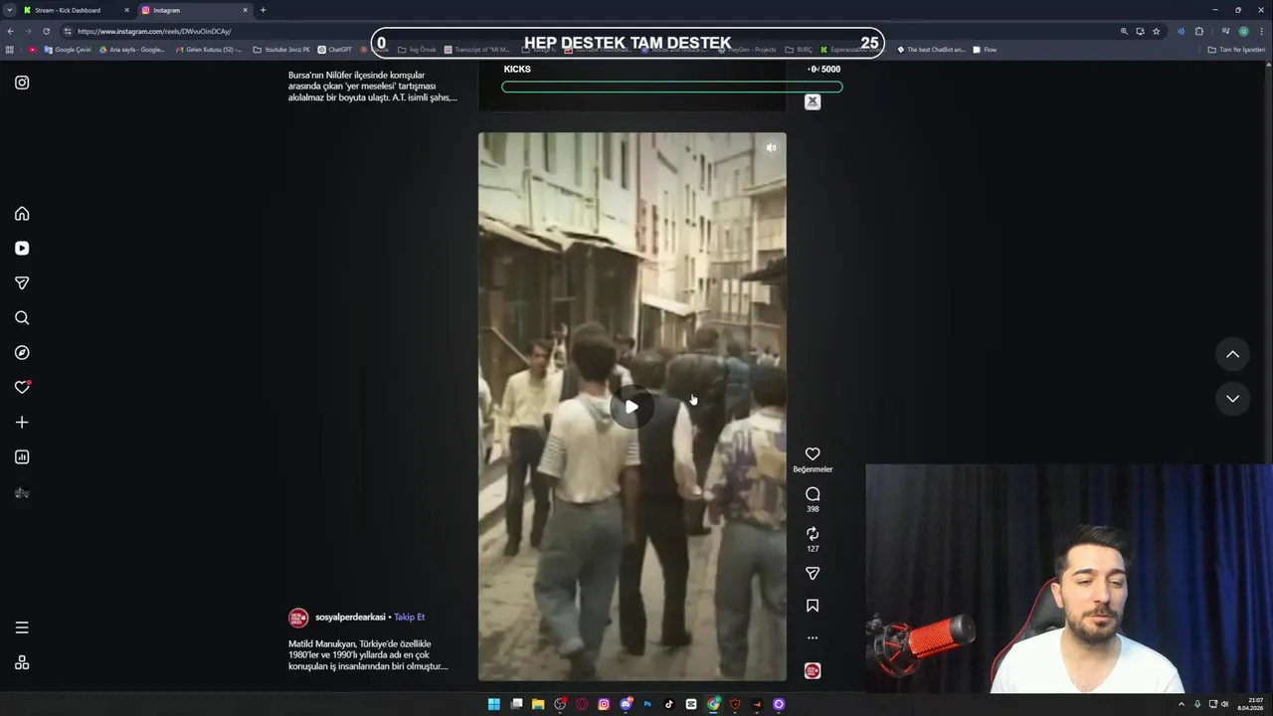Open Google Çeviri bookmark
This screenshot has height=716, width=1273.
[x=68, y=50]
